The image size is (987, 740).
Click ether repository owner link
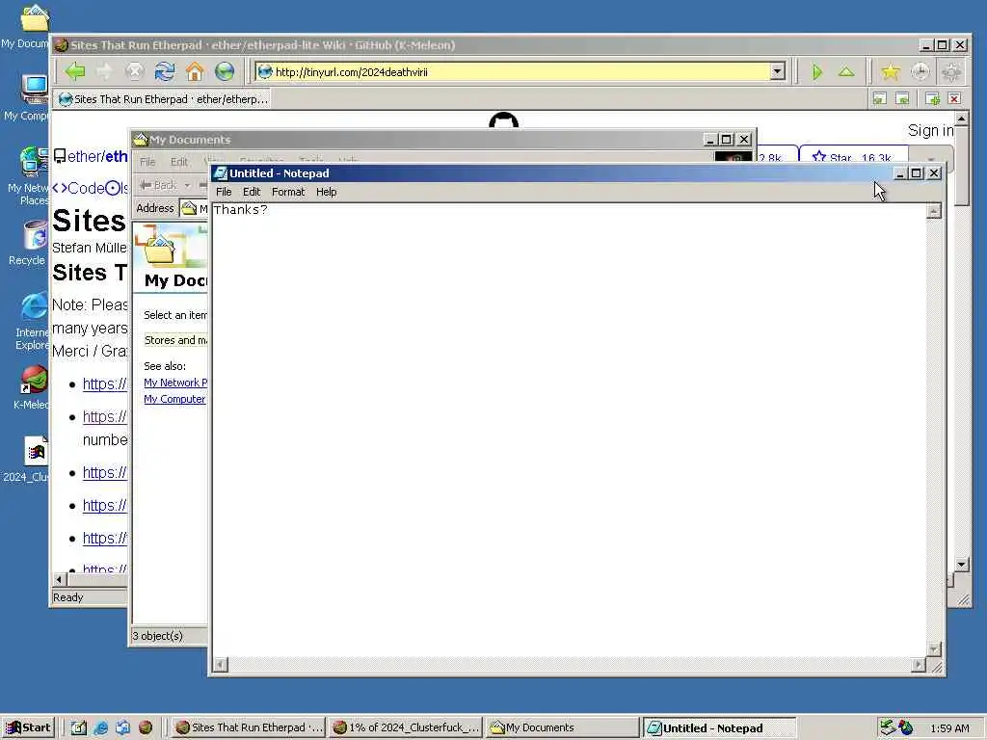84,156
